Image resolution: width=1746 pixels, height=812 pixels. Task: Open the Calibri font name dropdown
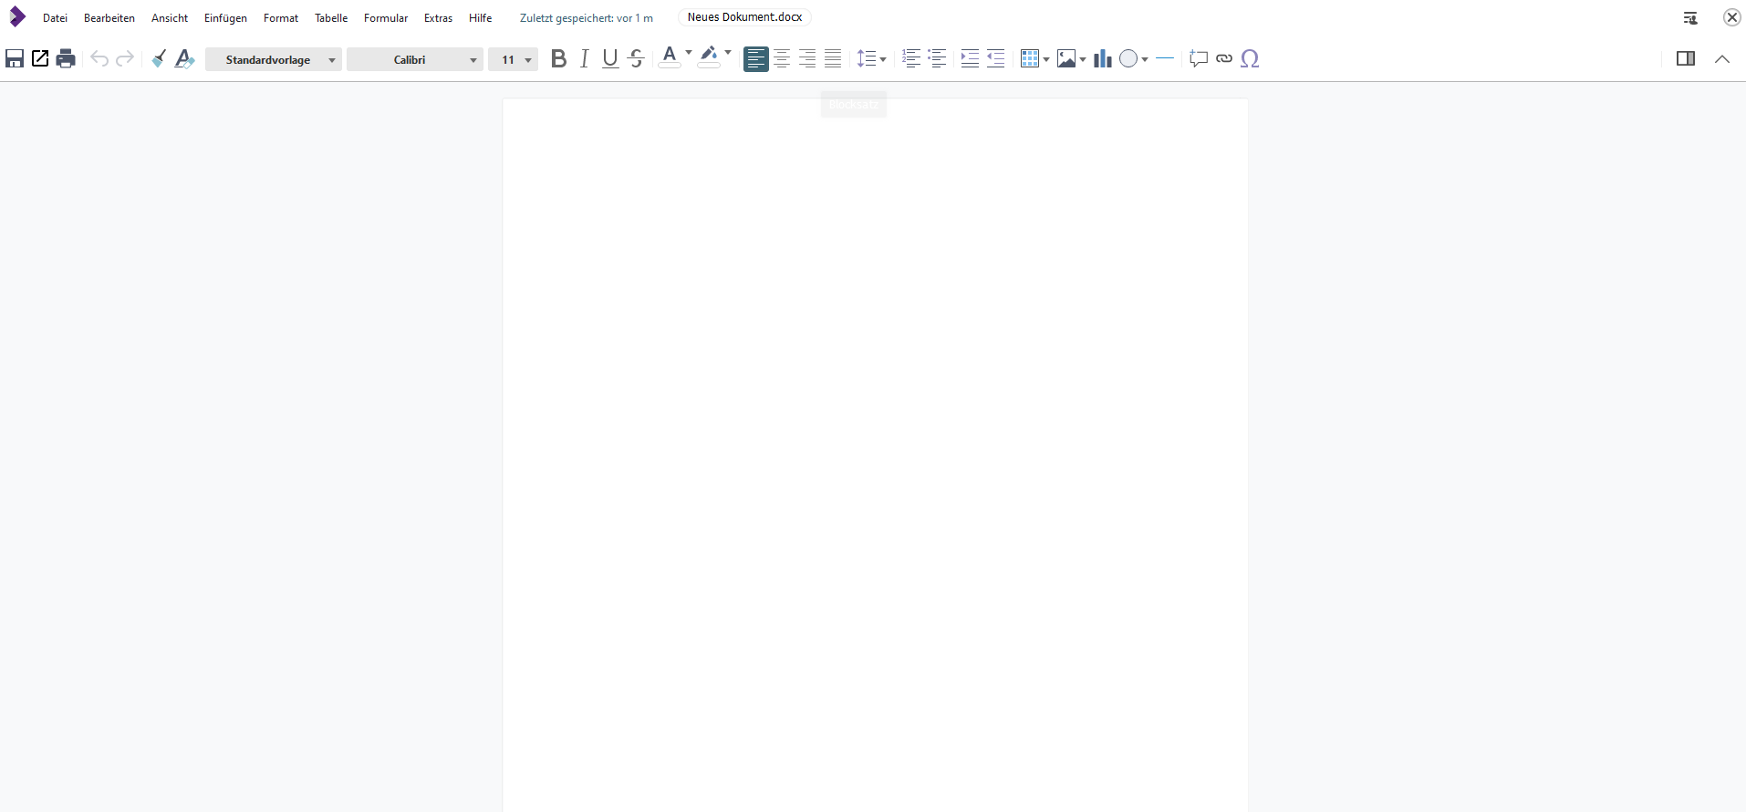(x=415, y=59)
